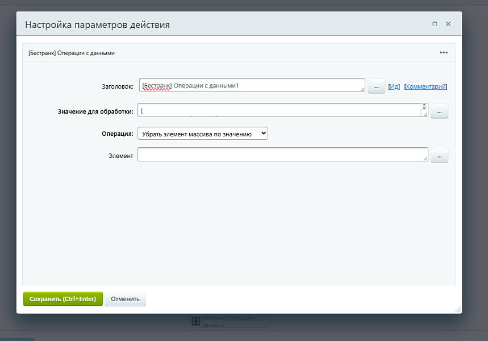Click resize grip of the Заголовок textarea
The width and height of the screenshot is (488, 341).
[362, 89]
